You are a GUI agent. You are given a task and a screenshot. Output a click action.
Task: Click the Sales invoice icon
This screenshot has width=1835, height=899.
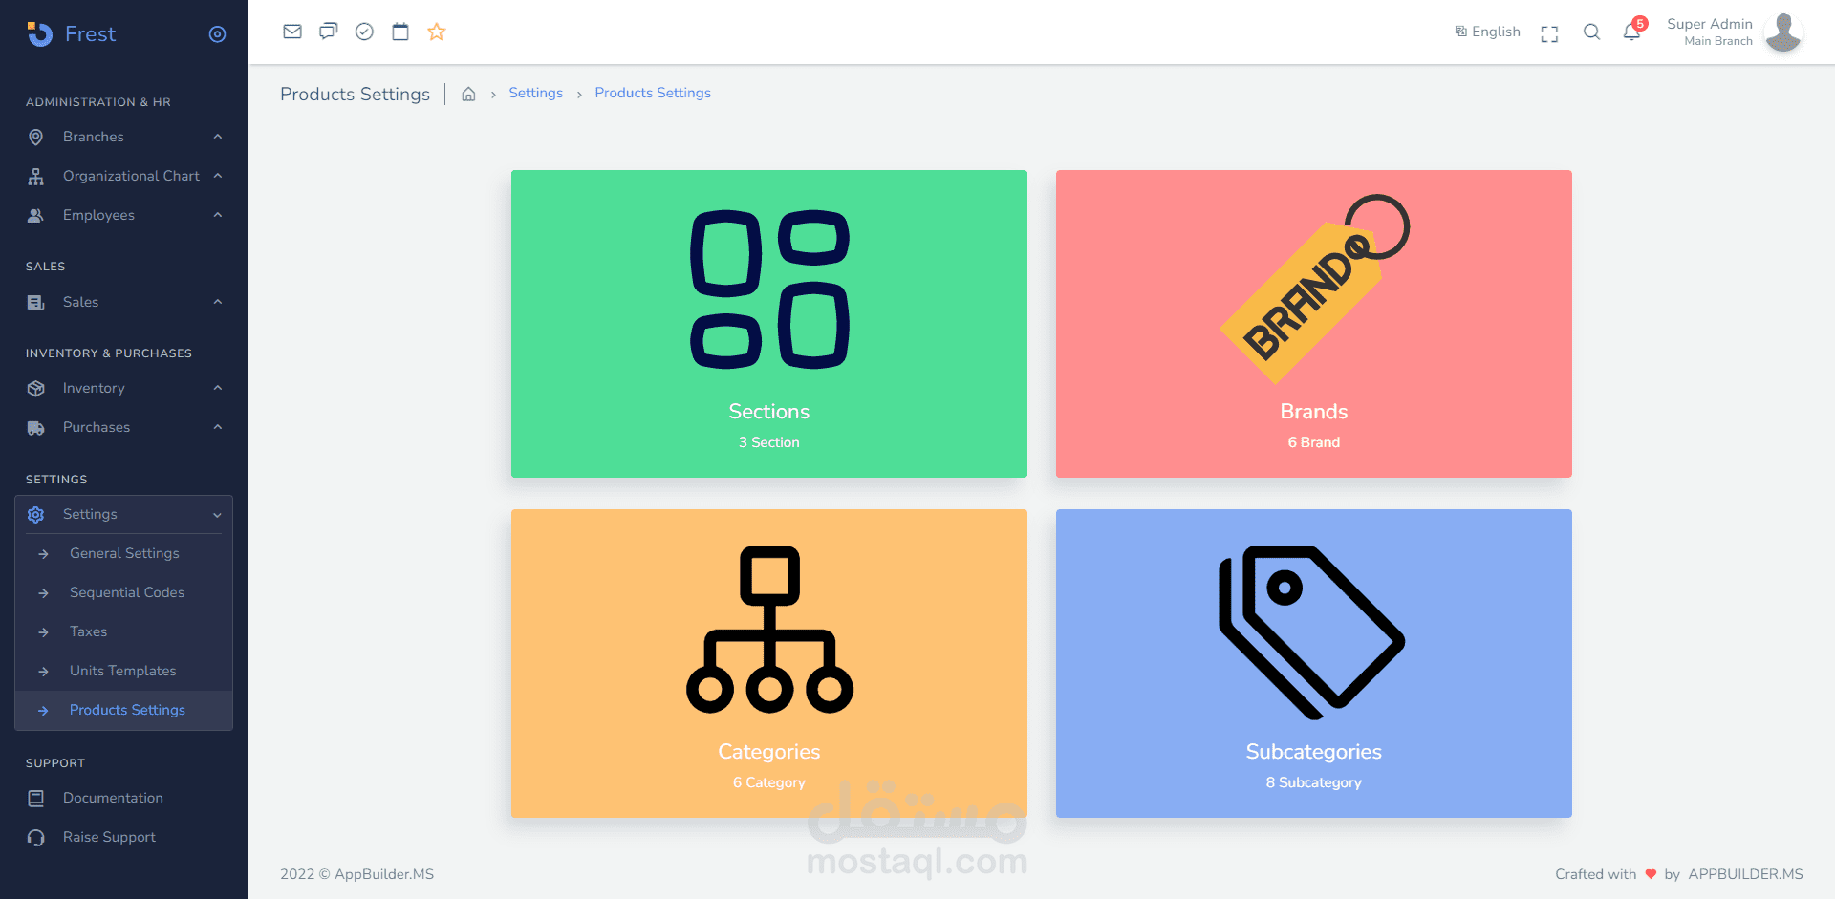[35, 303]
